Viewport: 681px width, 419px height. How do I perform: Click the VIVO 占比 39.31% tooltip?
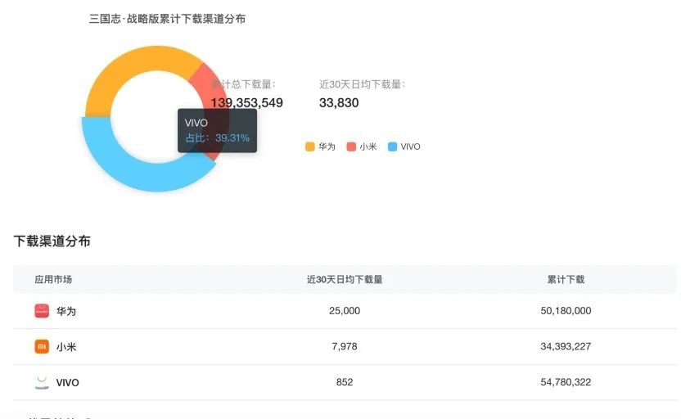click(217, 131)
